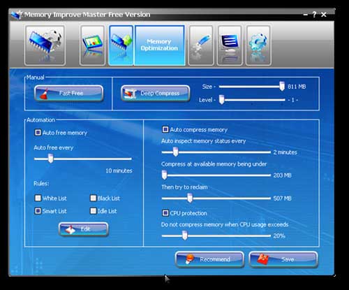Click the Size slider handle
The image size is (349, 290).
click(x=282, y=86)
